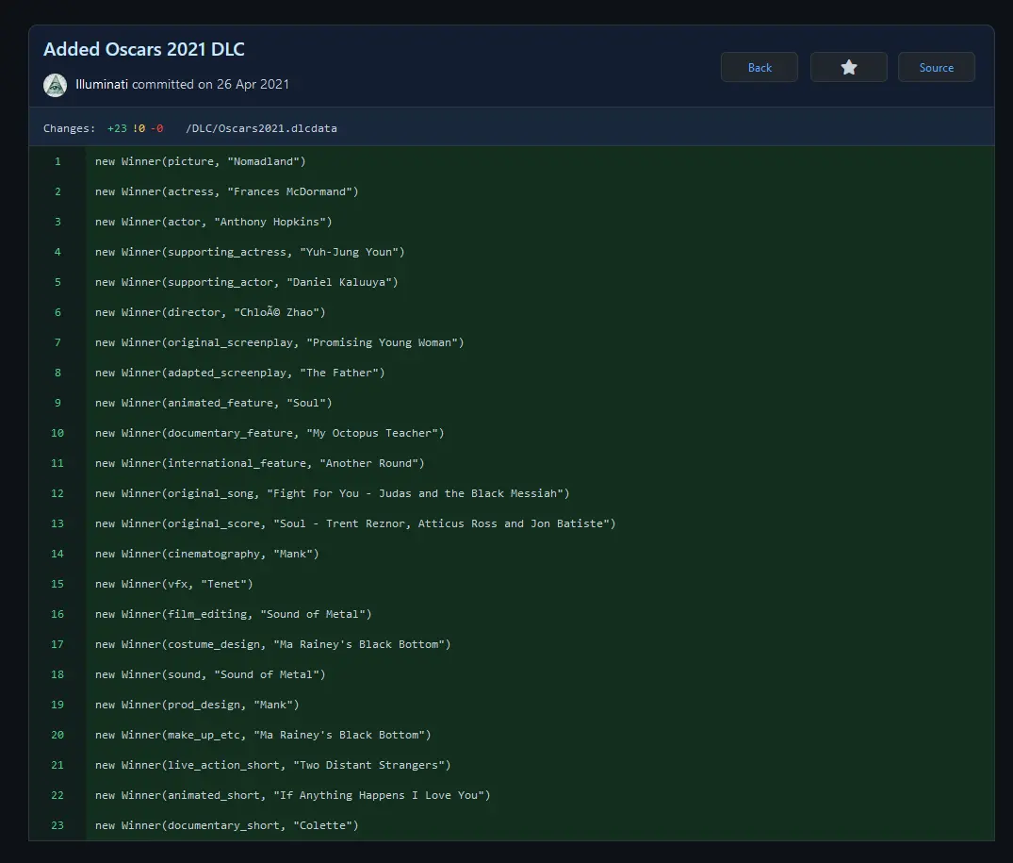Open the Source view
1013x863 pixels.
point(936,67)
